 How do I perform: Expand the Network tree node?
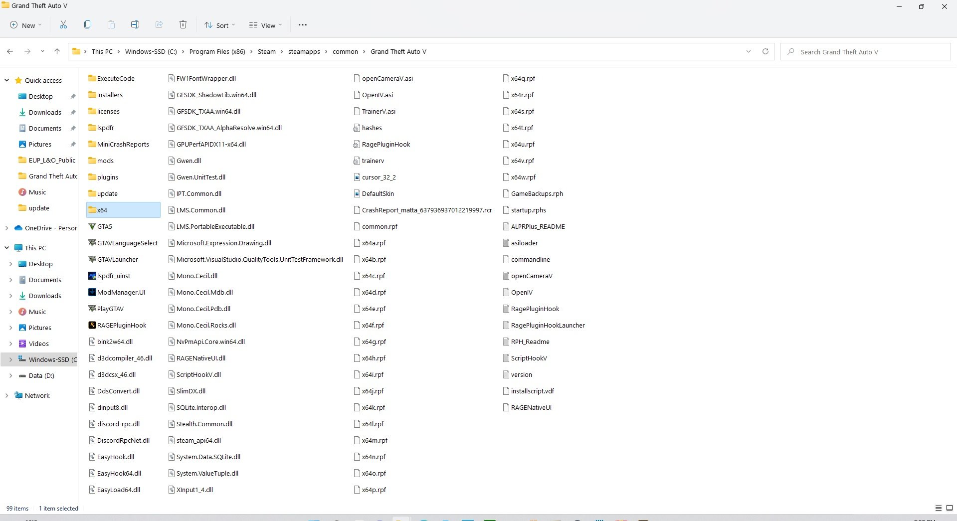point(6,395)
